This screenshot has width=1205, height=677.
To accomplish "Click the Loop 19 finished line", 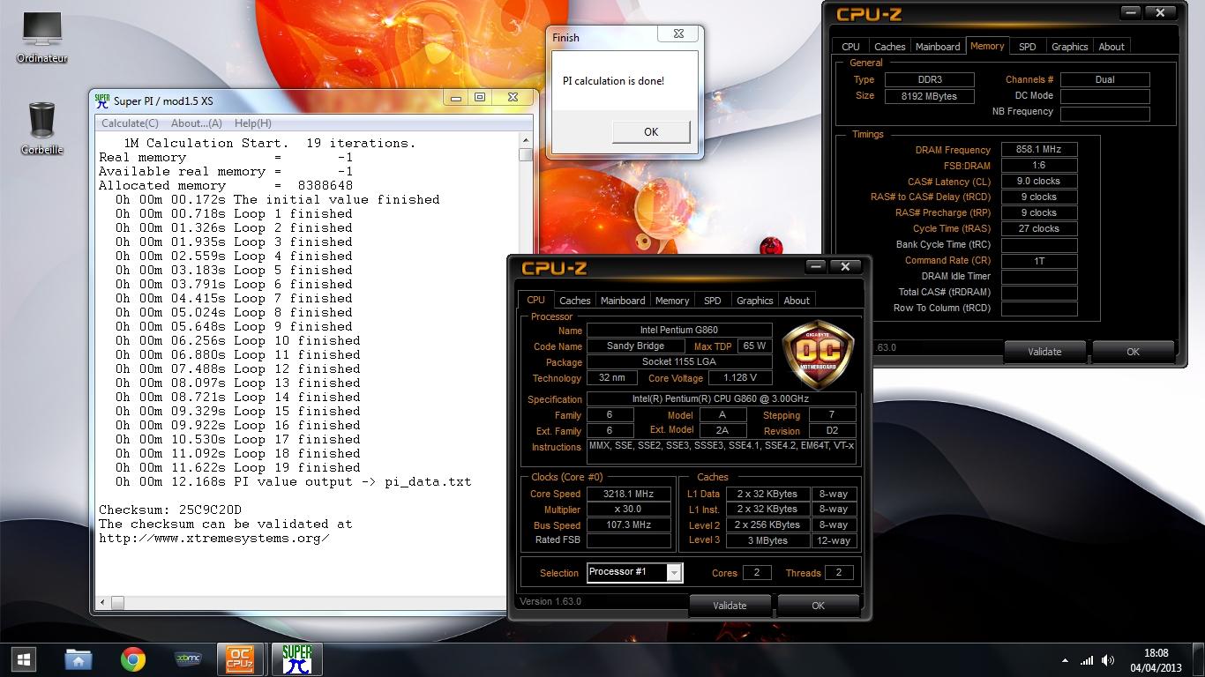I will [x=238, y=467].
